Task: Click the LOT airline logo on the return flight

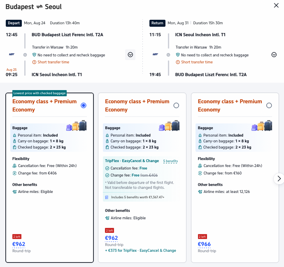Action: pyautogui.click(x=155, y=54)
